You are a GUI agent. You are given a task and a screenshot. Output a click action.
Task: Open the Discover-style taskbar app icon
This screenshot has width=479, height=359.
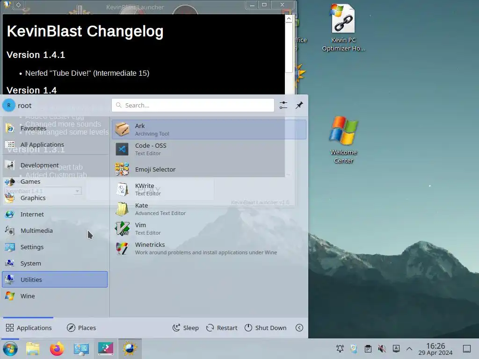[106, 349]
